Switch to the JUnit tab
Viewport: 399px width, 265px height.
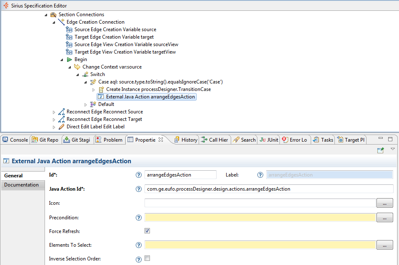269,140
